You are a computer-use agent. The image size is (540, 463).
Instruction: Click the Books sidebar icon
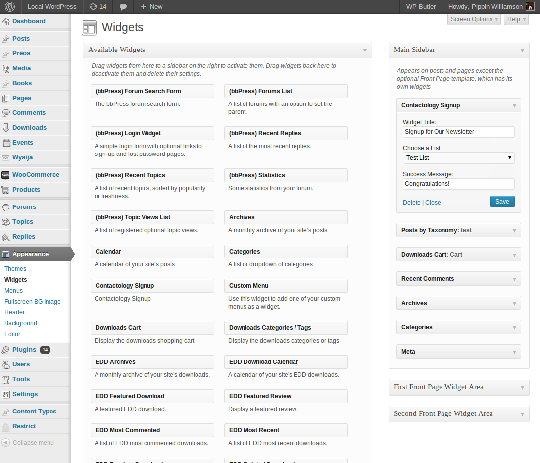[x=6, y=83]
